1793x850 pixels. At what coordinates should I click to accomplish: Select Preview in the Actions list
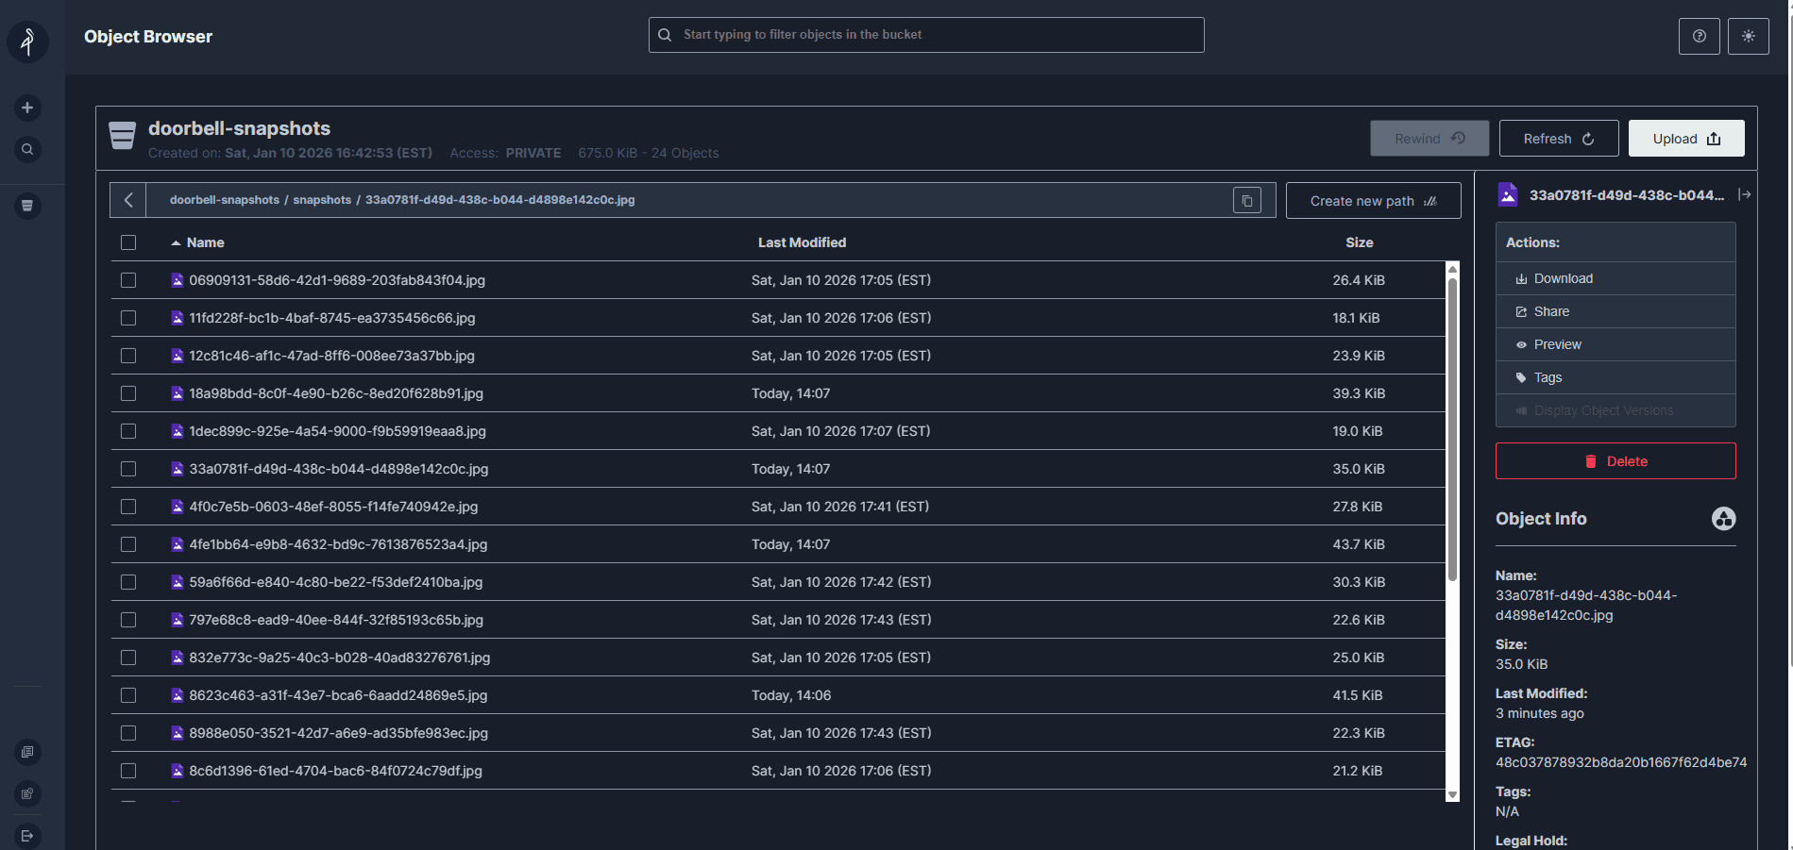point(1557,344)
